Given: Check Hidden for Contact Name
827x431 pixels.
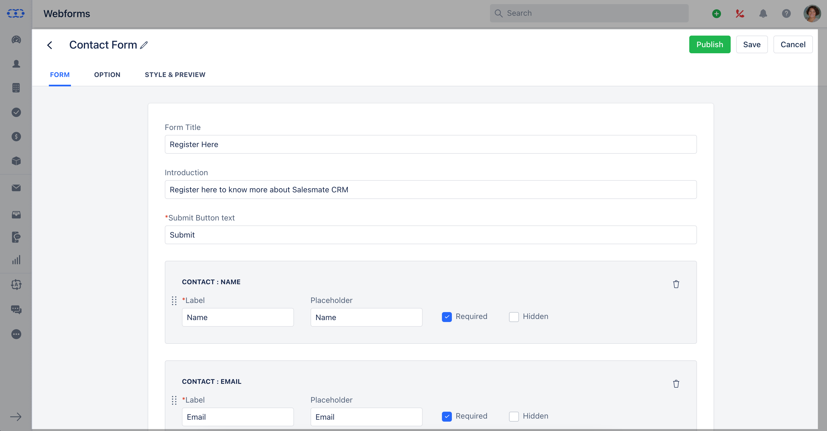Looking at the screenshot, I should (514, 317).
